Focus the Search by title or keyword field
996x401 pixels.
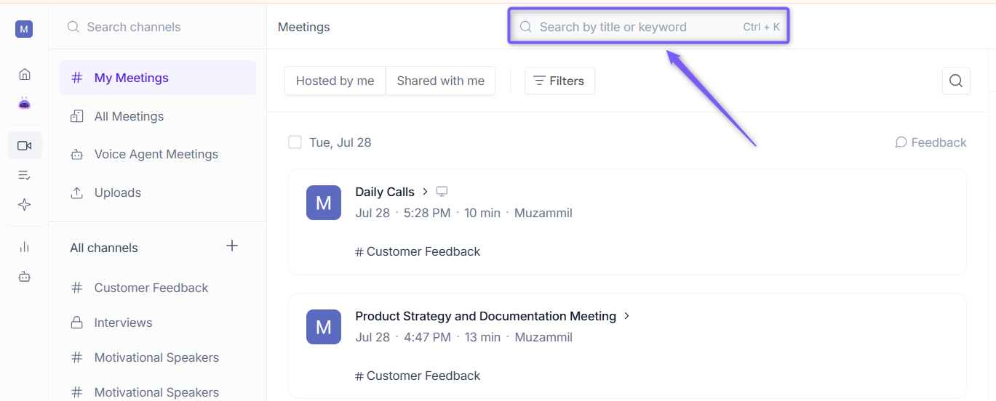pyautogui.click(x=648, y=27)
